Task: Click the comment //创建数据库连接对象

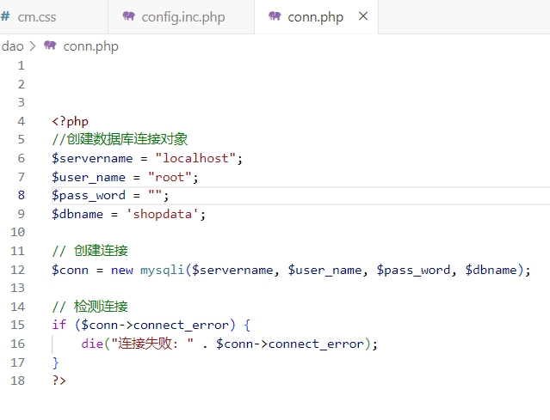Action: (x=120, y=139)
